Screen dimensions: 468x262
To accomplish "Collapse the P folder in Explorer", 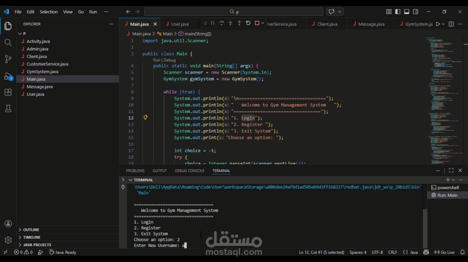I will pyautogui.click(x=68, y=34).
